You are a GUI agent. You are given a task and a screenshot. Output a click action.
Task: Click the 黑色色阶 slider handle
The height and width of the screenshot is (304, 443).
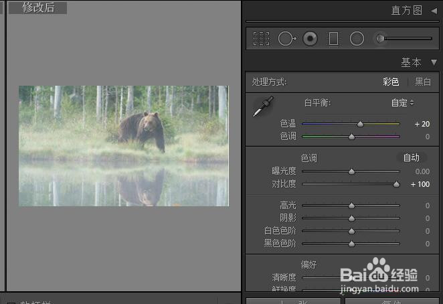351,244
